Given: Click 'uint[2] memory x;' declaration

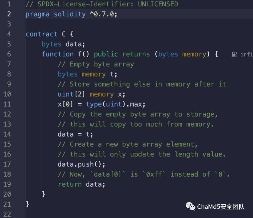Looking at the screenshot, I should [91, 94].
